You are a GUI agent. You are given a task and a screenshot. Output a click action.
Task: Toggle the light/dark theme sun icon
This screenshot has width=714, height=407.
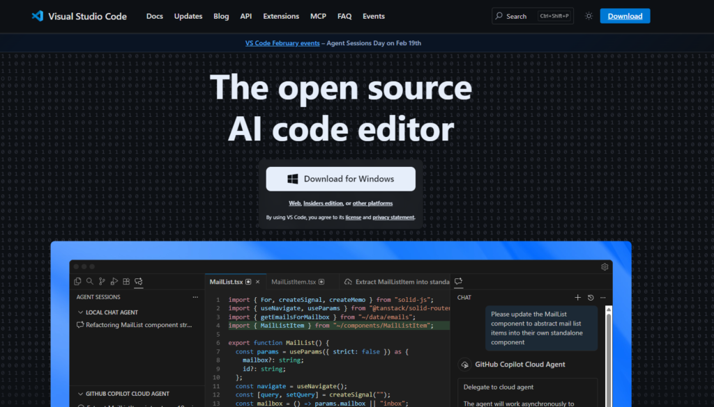[x=588, y=16]
